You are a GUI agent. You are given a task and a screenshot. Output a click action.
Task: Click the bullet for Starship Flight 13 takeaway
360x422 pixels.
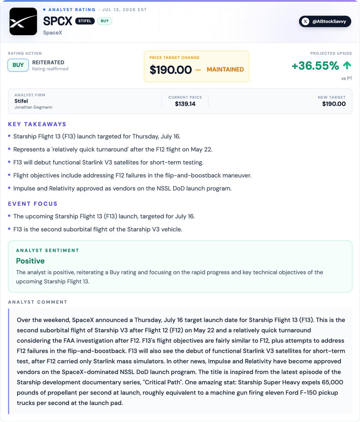[9, 136]
